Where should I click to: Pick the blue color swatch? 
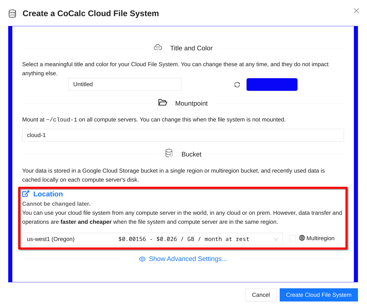(x=272, y=85)
